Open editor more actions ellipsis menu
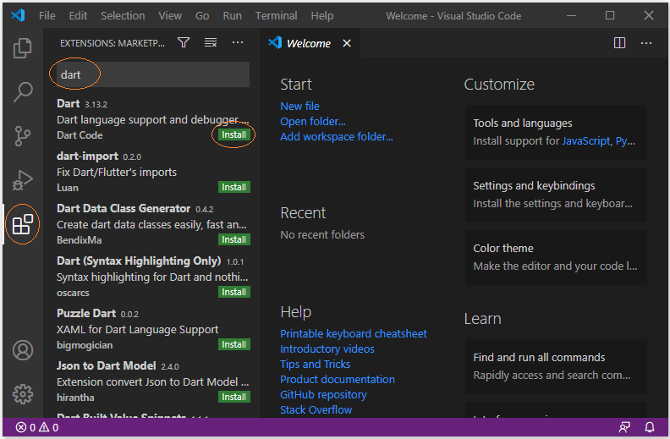Image resolution: width=670 pixels, height=439 pixels. click(x=646, y=43)
